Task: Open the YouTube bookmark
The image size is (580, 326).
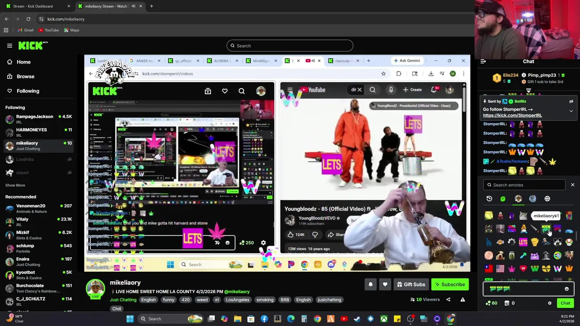Action: (x=48, y=30)
